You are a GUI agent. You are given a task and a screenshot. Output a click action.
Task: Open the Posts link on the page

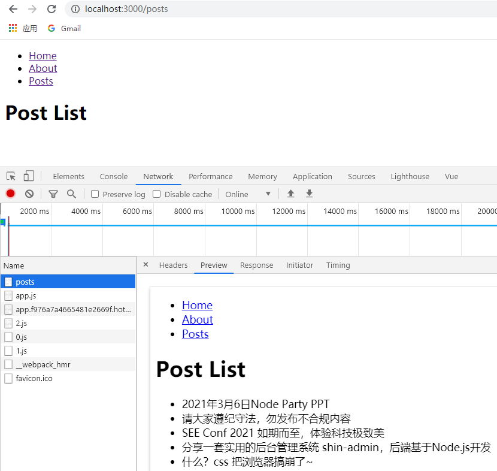coord(41,81)
